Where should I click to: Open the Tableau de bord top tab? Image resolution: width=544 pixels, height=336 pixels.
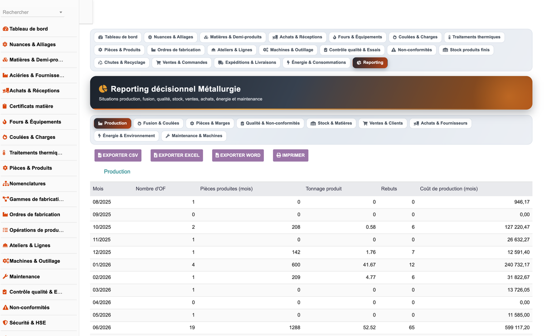pos(118,37)
